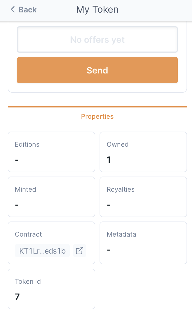
Task: Click the Metadata label text
Action: pyautogui.click(x=121, y=234)
